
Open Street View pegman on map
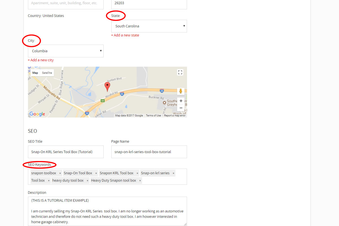181,91
